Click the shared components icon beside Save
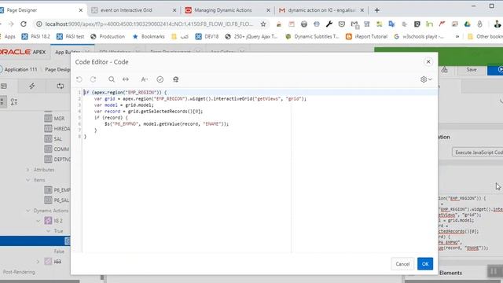This screenshot has height=283, width=503. [444, 70]
